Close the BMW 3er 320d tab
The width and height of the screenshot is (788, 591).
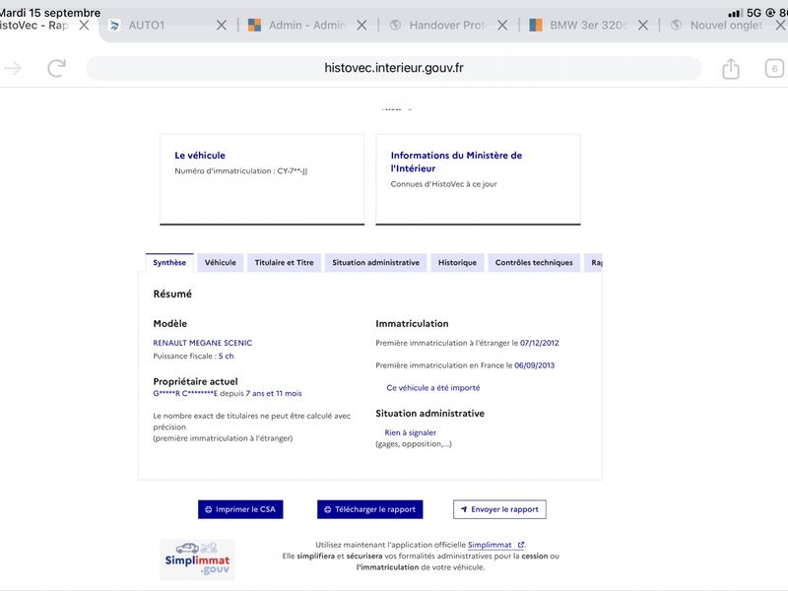(643, 26)
